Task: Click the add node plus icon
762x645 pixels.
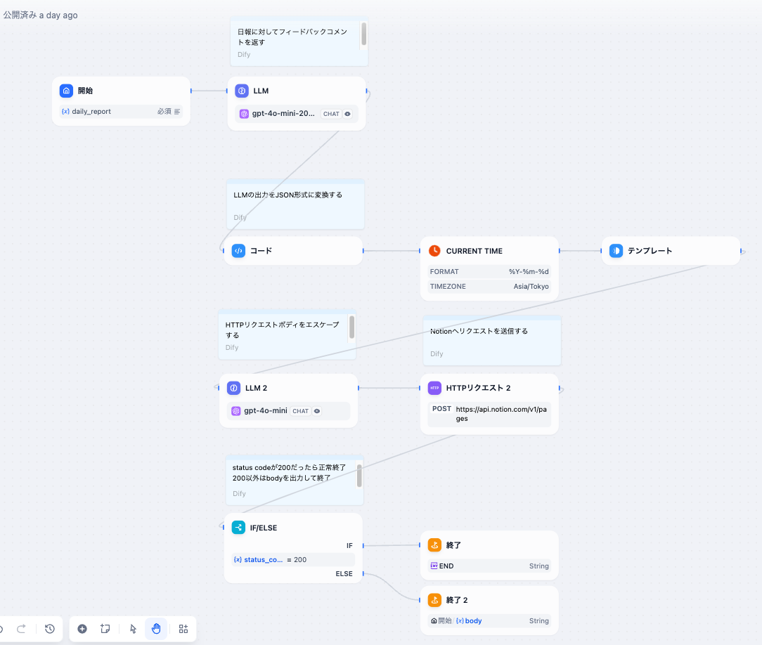Action: pos(82,629)
